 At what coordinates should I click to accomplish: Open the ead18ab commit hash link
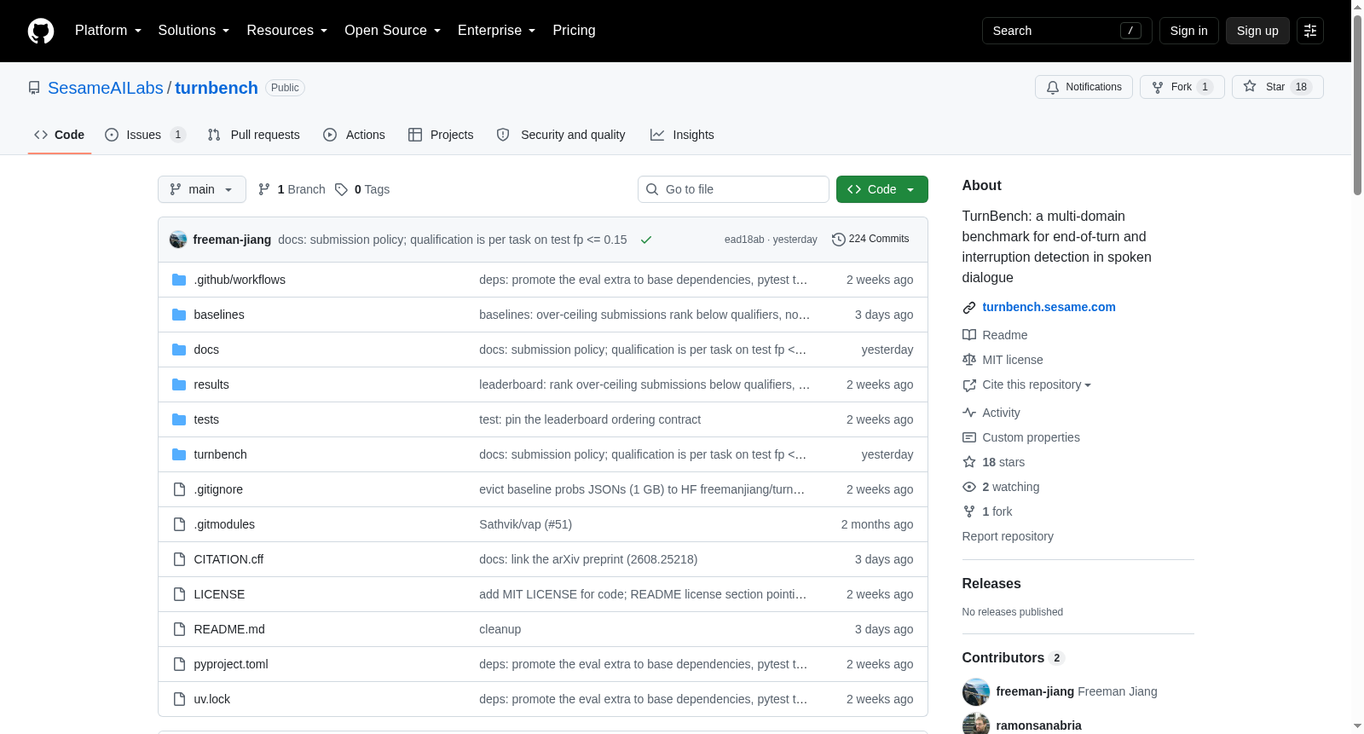click(x=744, y=240)
